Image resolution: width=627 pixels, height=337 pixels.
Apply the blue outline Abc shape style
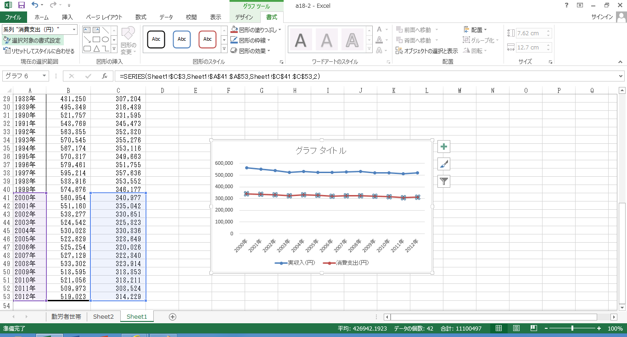coord(182,39)
